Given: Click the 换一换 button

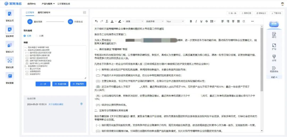Looking at the screenshot, I should click(232, 13).
